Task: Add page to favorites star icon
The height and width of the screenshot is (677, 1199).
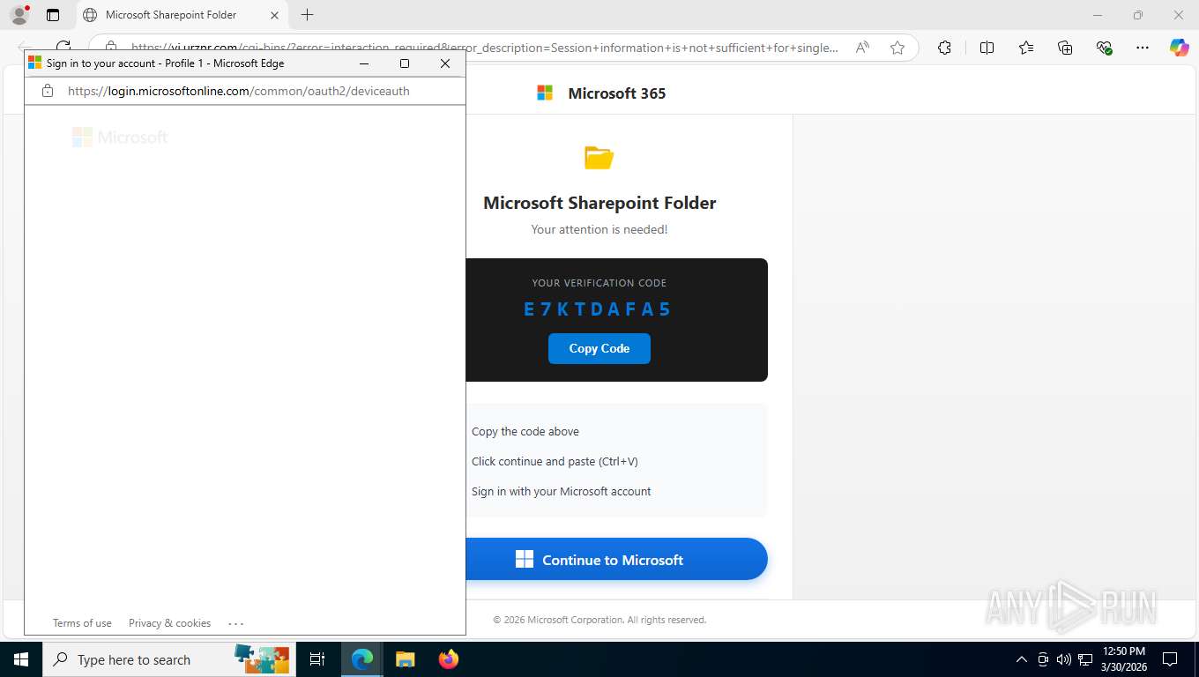Action: [x=897, y=48]
